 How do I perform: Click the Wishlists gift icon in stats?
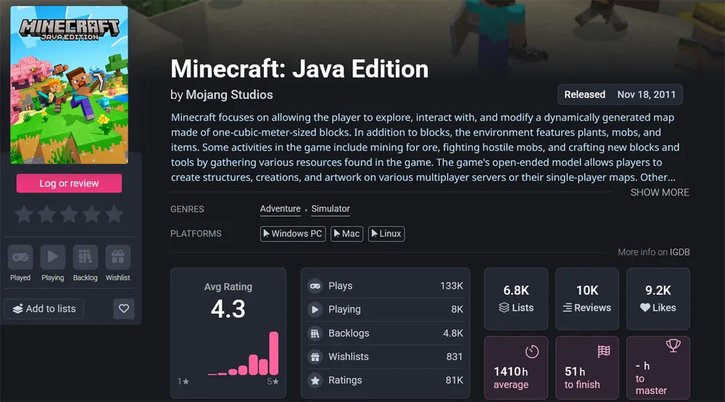(x=315, y=356)
